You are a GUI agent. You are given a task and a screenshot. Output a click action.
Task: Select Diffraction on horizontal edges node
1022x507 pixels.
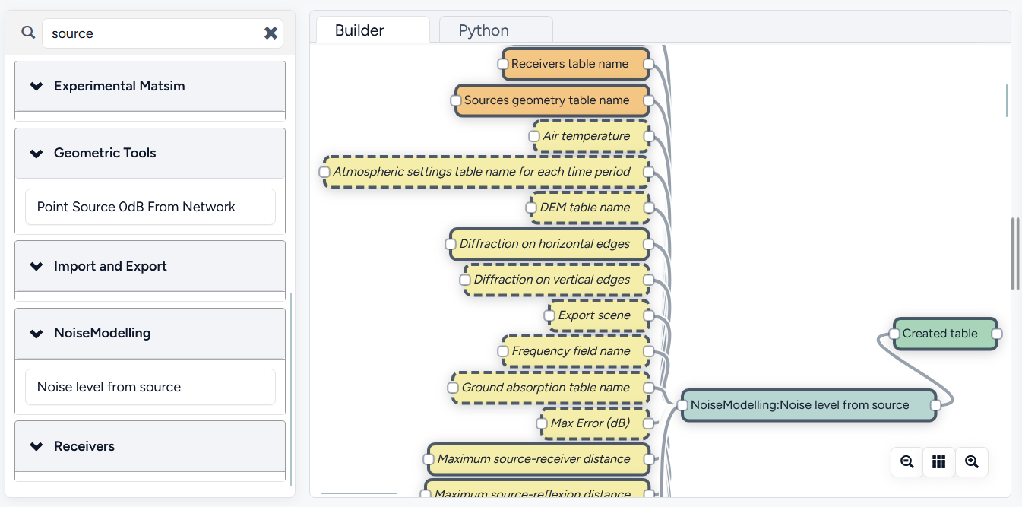coord(549,244)
